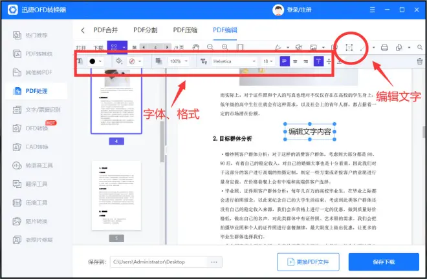Click the 更换PDF文件 button
The height and width of the screenshot is (279, 427).
pyautogui.click(x=308, y=262)
